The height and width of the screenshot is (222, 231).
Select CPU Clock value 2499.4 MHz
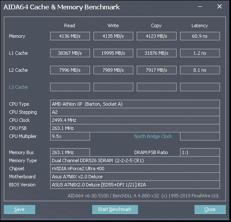(x=135, y=120)
